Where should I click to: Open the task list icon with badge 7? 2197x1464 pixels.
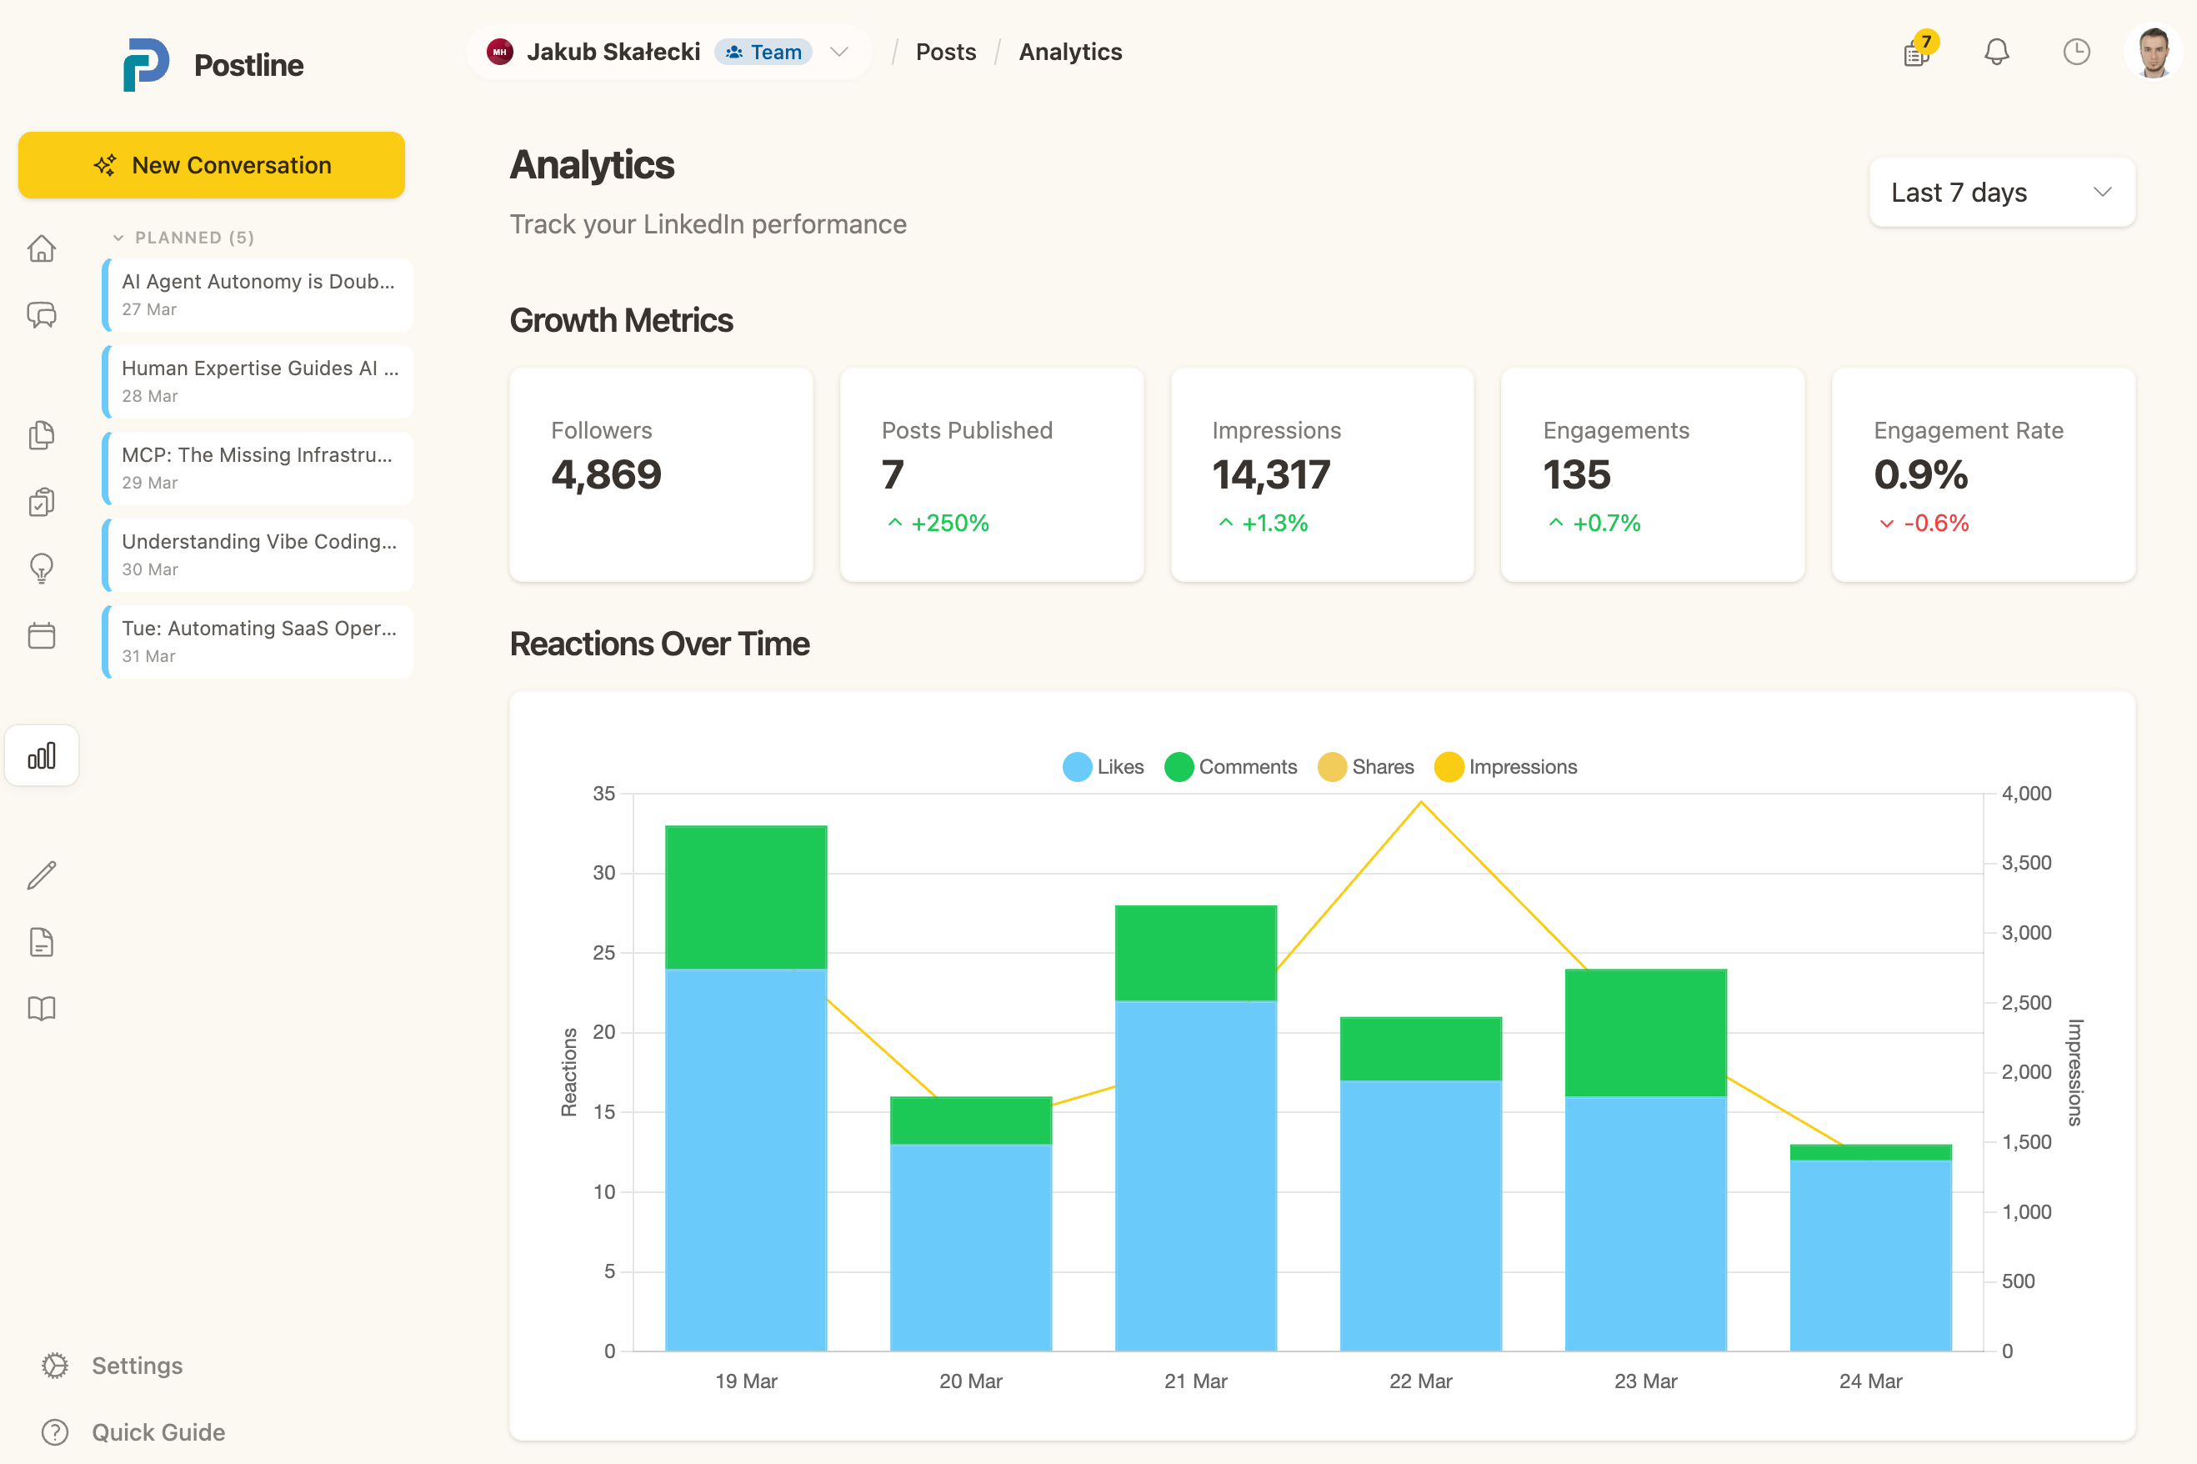click(1917, 53)
